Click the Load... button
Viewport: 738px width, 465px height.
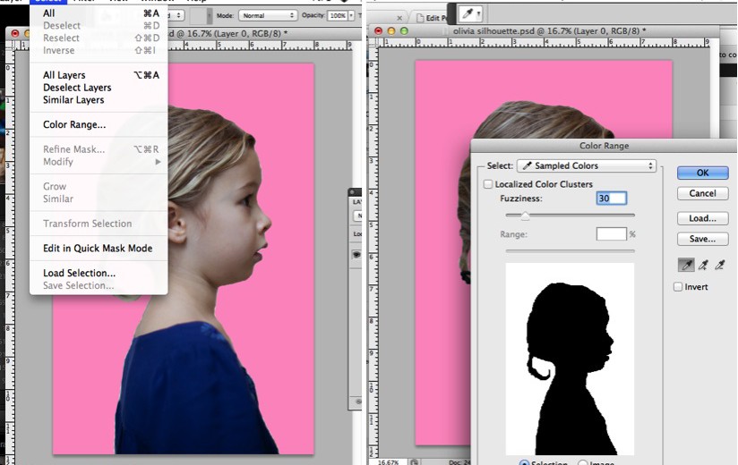(x=703, y=218)
